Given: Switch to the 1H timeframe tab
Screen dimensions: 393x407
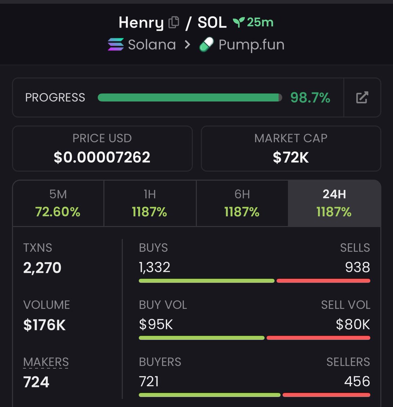Looking at the screenshot, I should (150, 203).
